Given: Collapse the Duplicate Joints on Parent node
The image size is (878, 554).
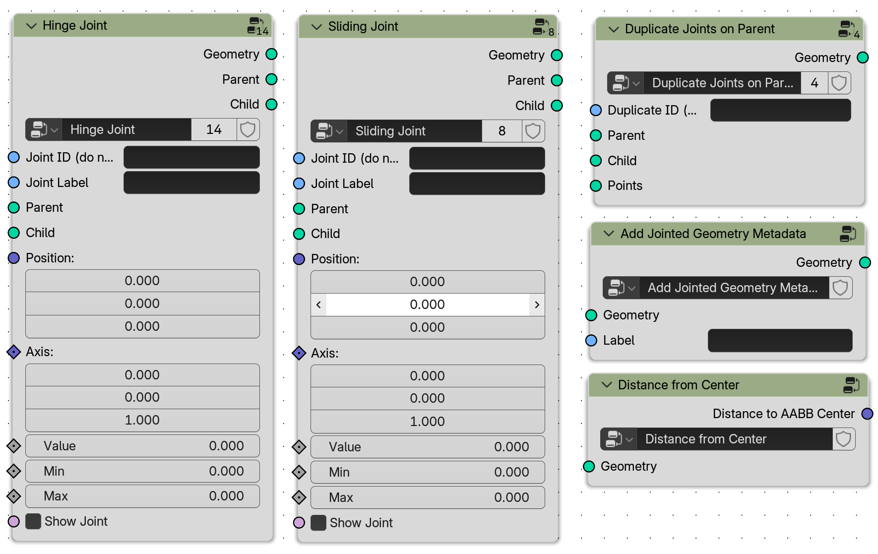Looking at the screenshot, I should coord(614,29).
